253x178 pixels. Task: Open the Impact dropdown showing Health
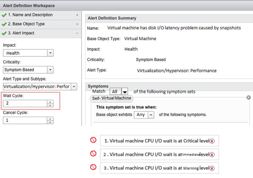point(50,53)
